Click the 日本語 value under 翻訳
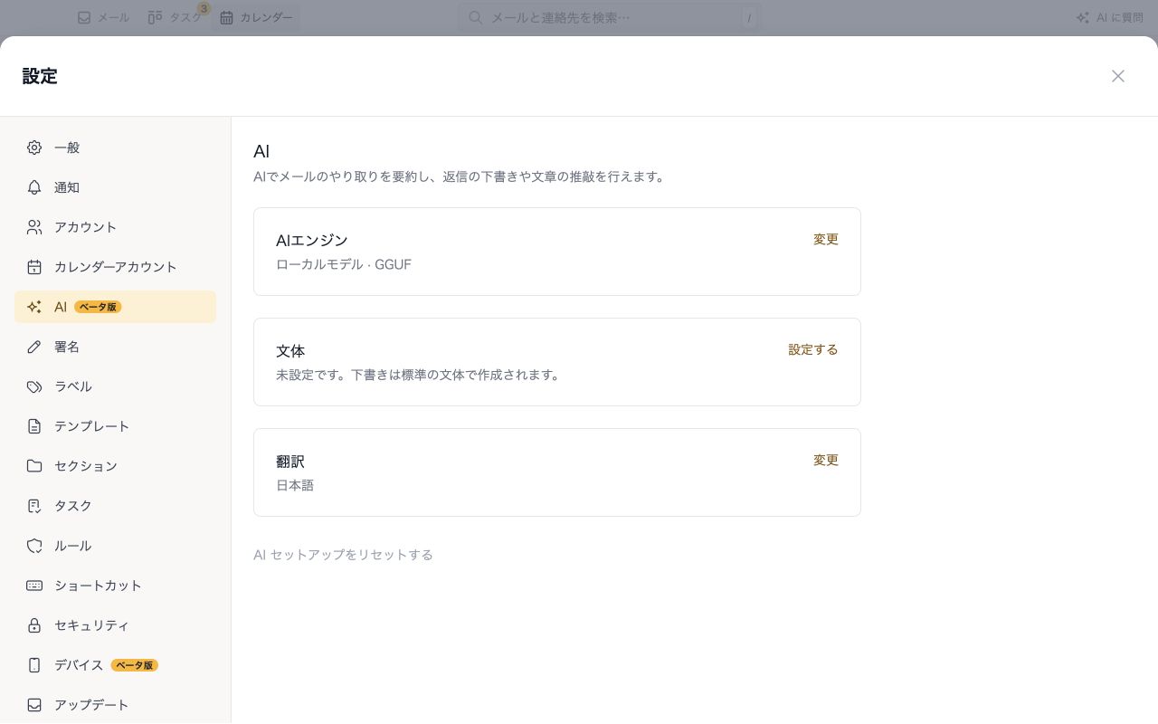The height and width of the screenshot is (724, 1158). pos(295,485)
